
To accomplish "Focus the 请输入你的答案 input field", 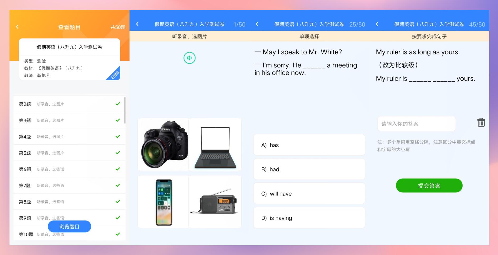I will pyautogui.click(x=416, y=124).
